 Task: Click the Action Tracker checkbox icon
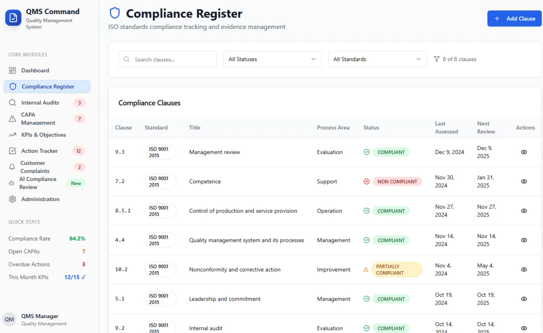(13, 151)
